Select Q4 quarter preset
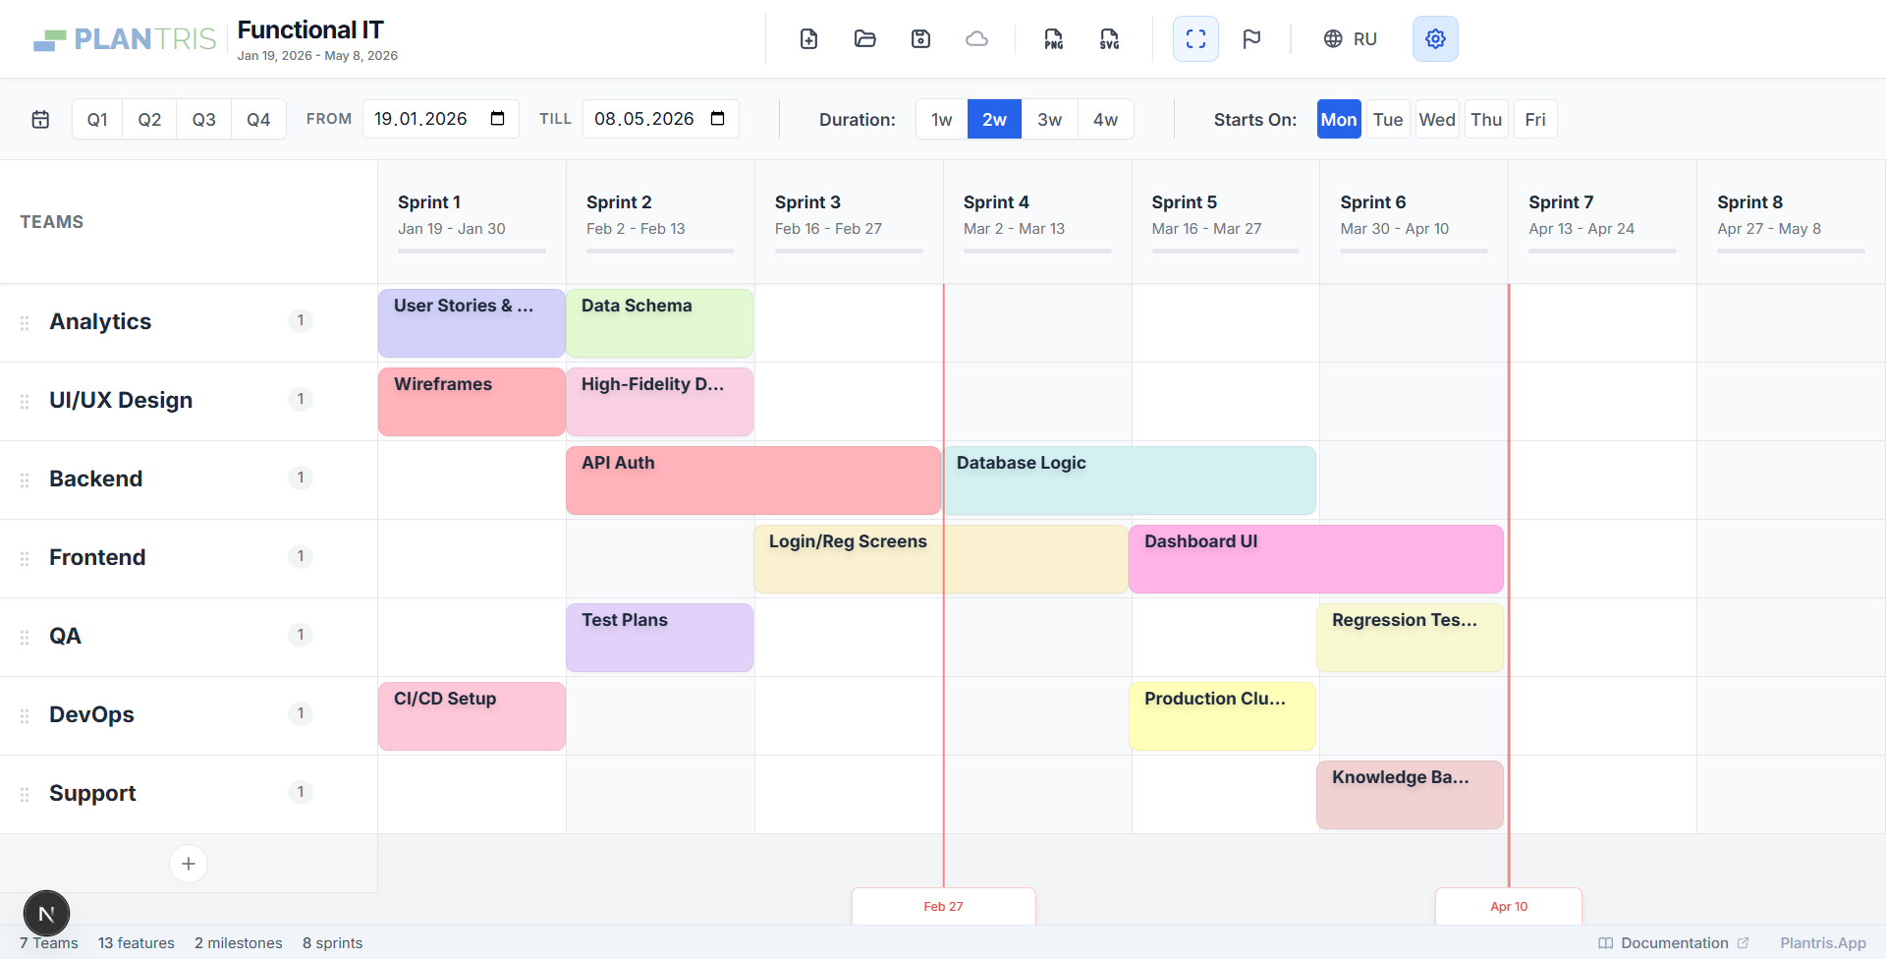1886x959 pixels. click(258, 119)
